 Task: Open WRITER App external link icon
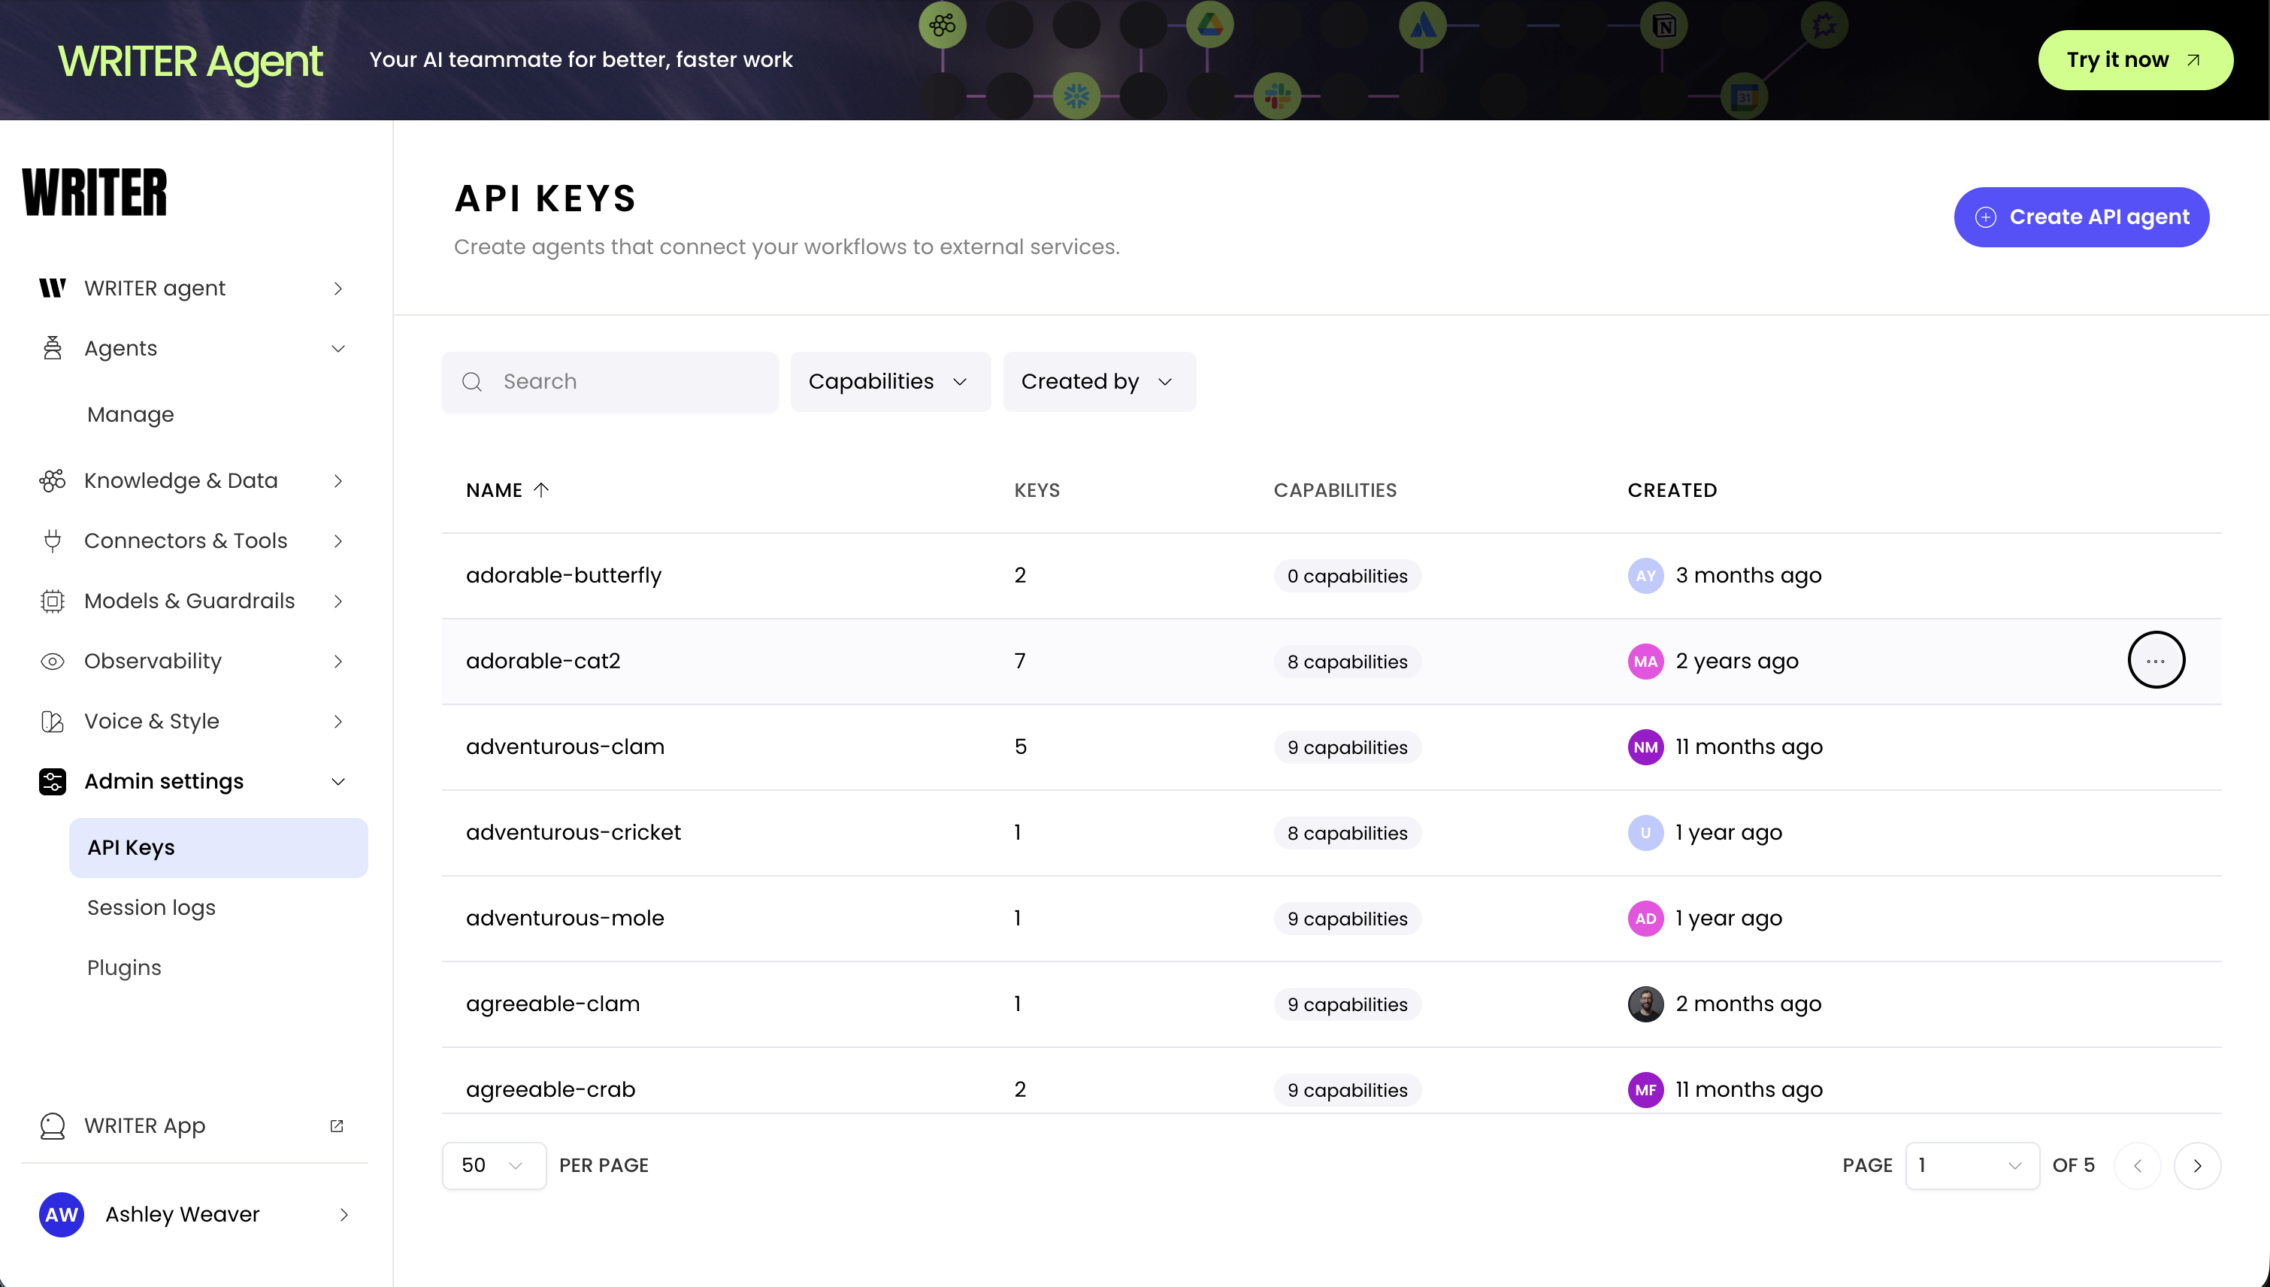[337, 1125]
